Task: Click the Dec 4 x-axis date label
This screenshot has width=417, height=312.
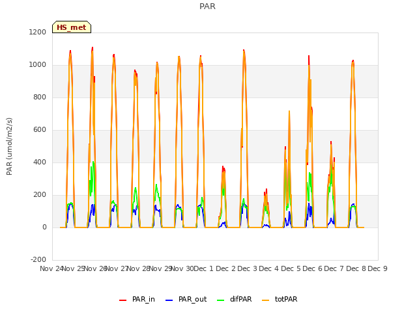Action: pyautogui.click(x=269, y=268)
